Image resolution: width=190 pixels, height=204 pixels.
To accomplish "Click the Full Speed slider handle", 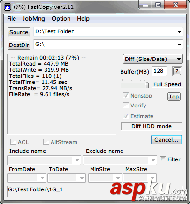I will click(x=147, y=84).
